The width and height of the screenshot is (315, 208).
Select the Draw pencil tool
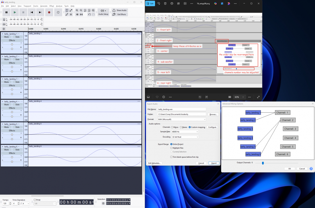click(x=67, y=14)
